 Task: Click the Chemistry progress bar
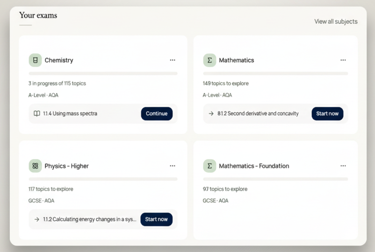point(103,74)
